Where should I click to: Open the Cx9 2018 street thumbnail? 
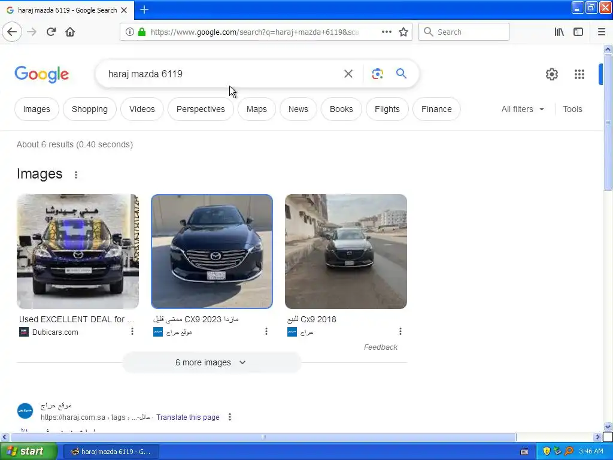pyautogui.click(x=346, y=252)
